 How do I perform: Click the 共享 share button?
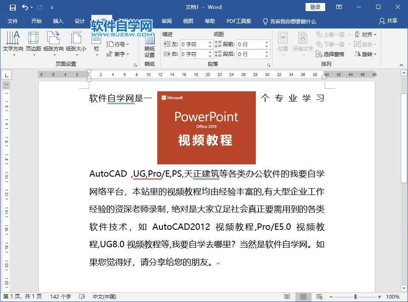(388, 21)
